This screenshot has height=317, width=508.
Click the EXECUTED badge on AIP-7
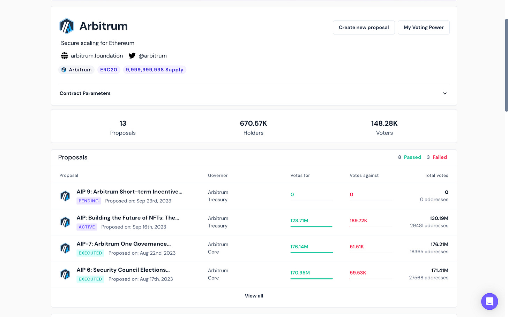click(x=90, y=253)
